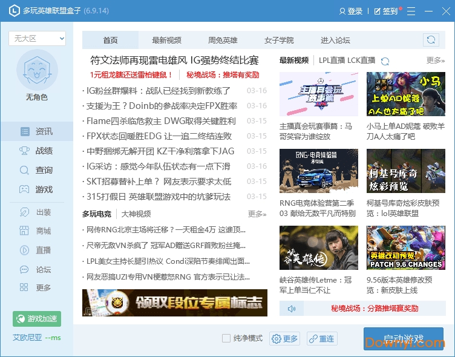Open article 网传RNG北京主场将迁移
455x357 pixels.
pyautogui.click(x=166, y=230)
